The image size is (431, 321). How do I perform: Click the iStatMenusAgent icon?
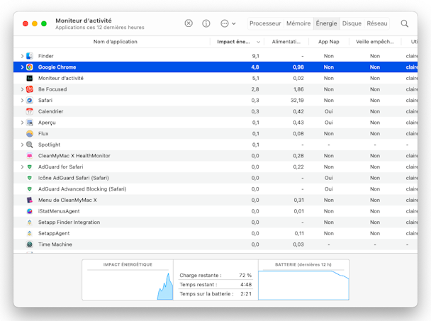(30, 211)
